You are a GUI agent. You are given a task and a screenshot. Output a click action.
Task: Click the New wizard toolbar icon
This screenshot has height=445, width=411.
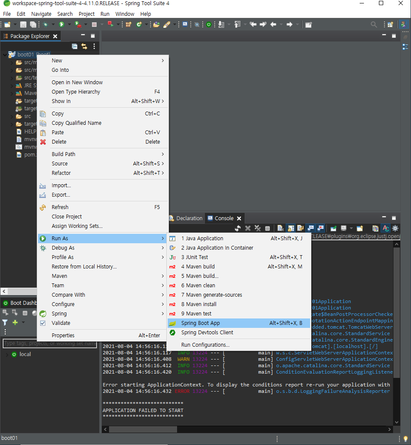(7, 25)
